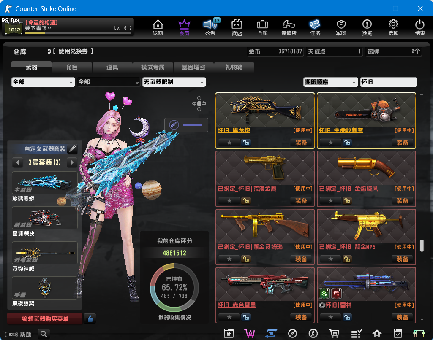Viewport: 433px width, 340px height.
Task: Click the 编辑武器购买菜单 button
Action: 45,319
